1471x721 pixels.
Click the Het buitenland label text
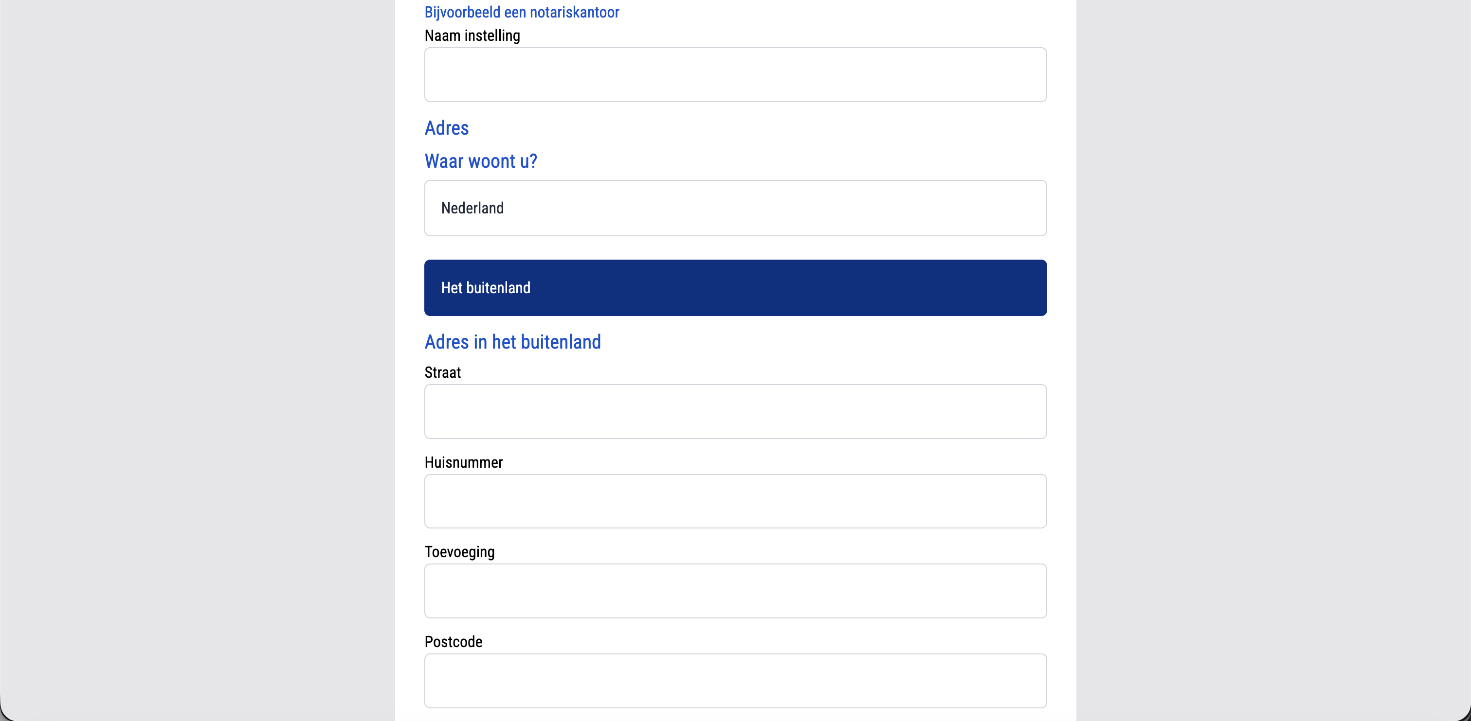pyautogui.click(x=485, y=288)
